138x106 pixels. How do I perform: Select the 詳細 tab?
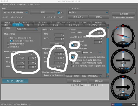point(18,25)
